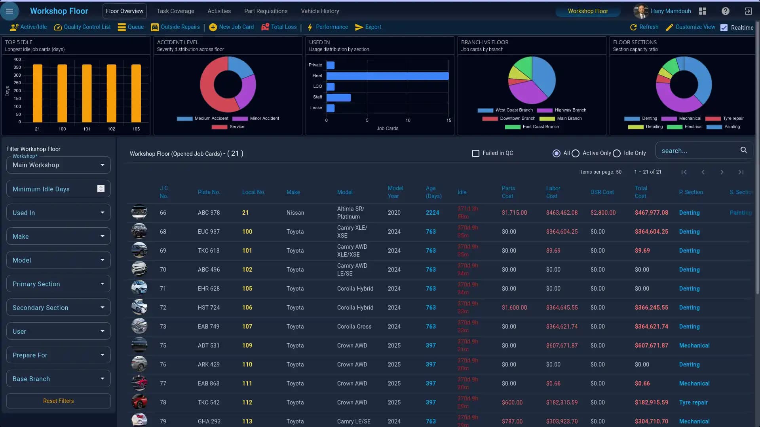Click the Minor Accident purple legend swatch
The image size is (760, 427).
tap(240, 119)
